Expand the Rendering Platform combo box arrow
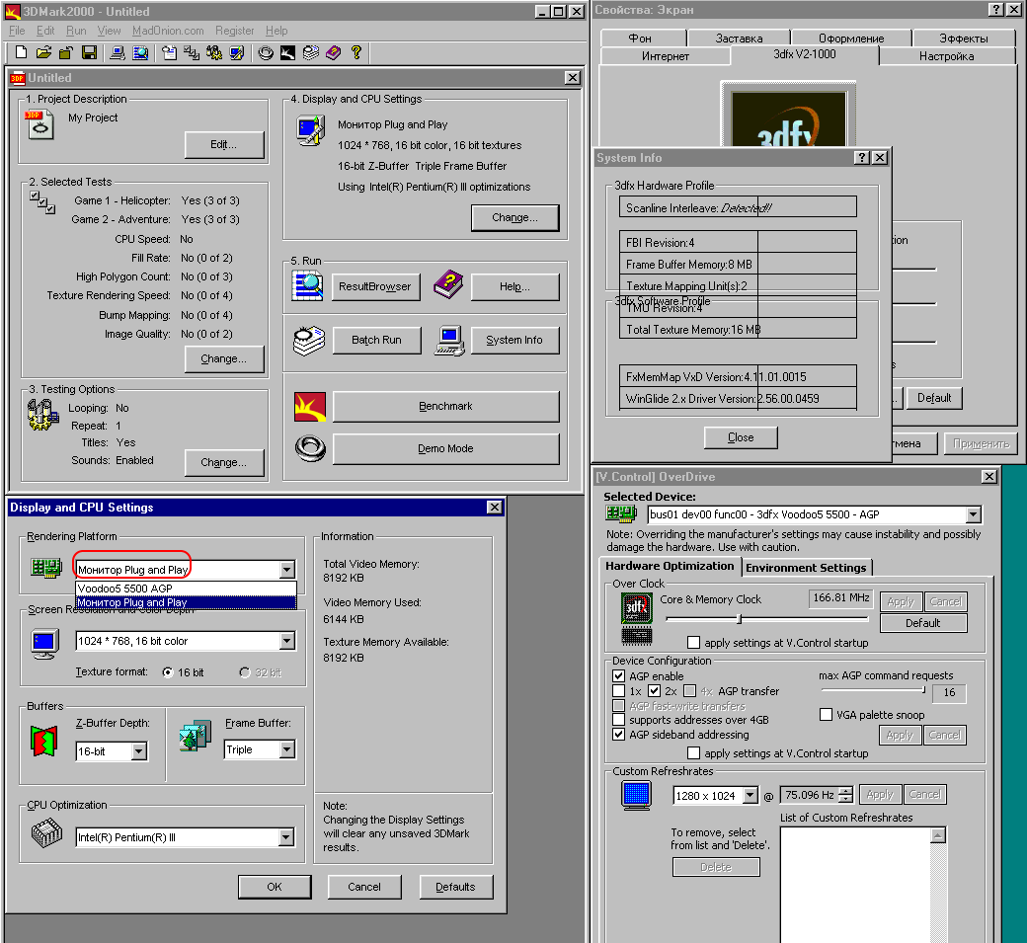 [287, 570]
